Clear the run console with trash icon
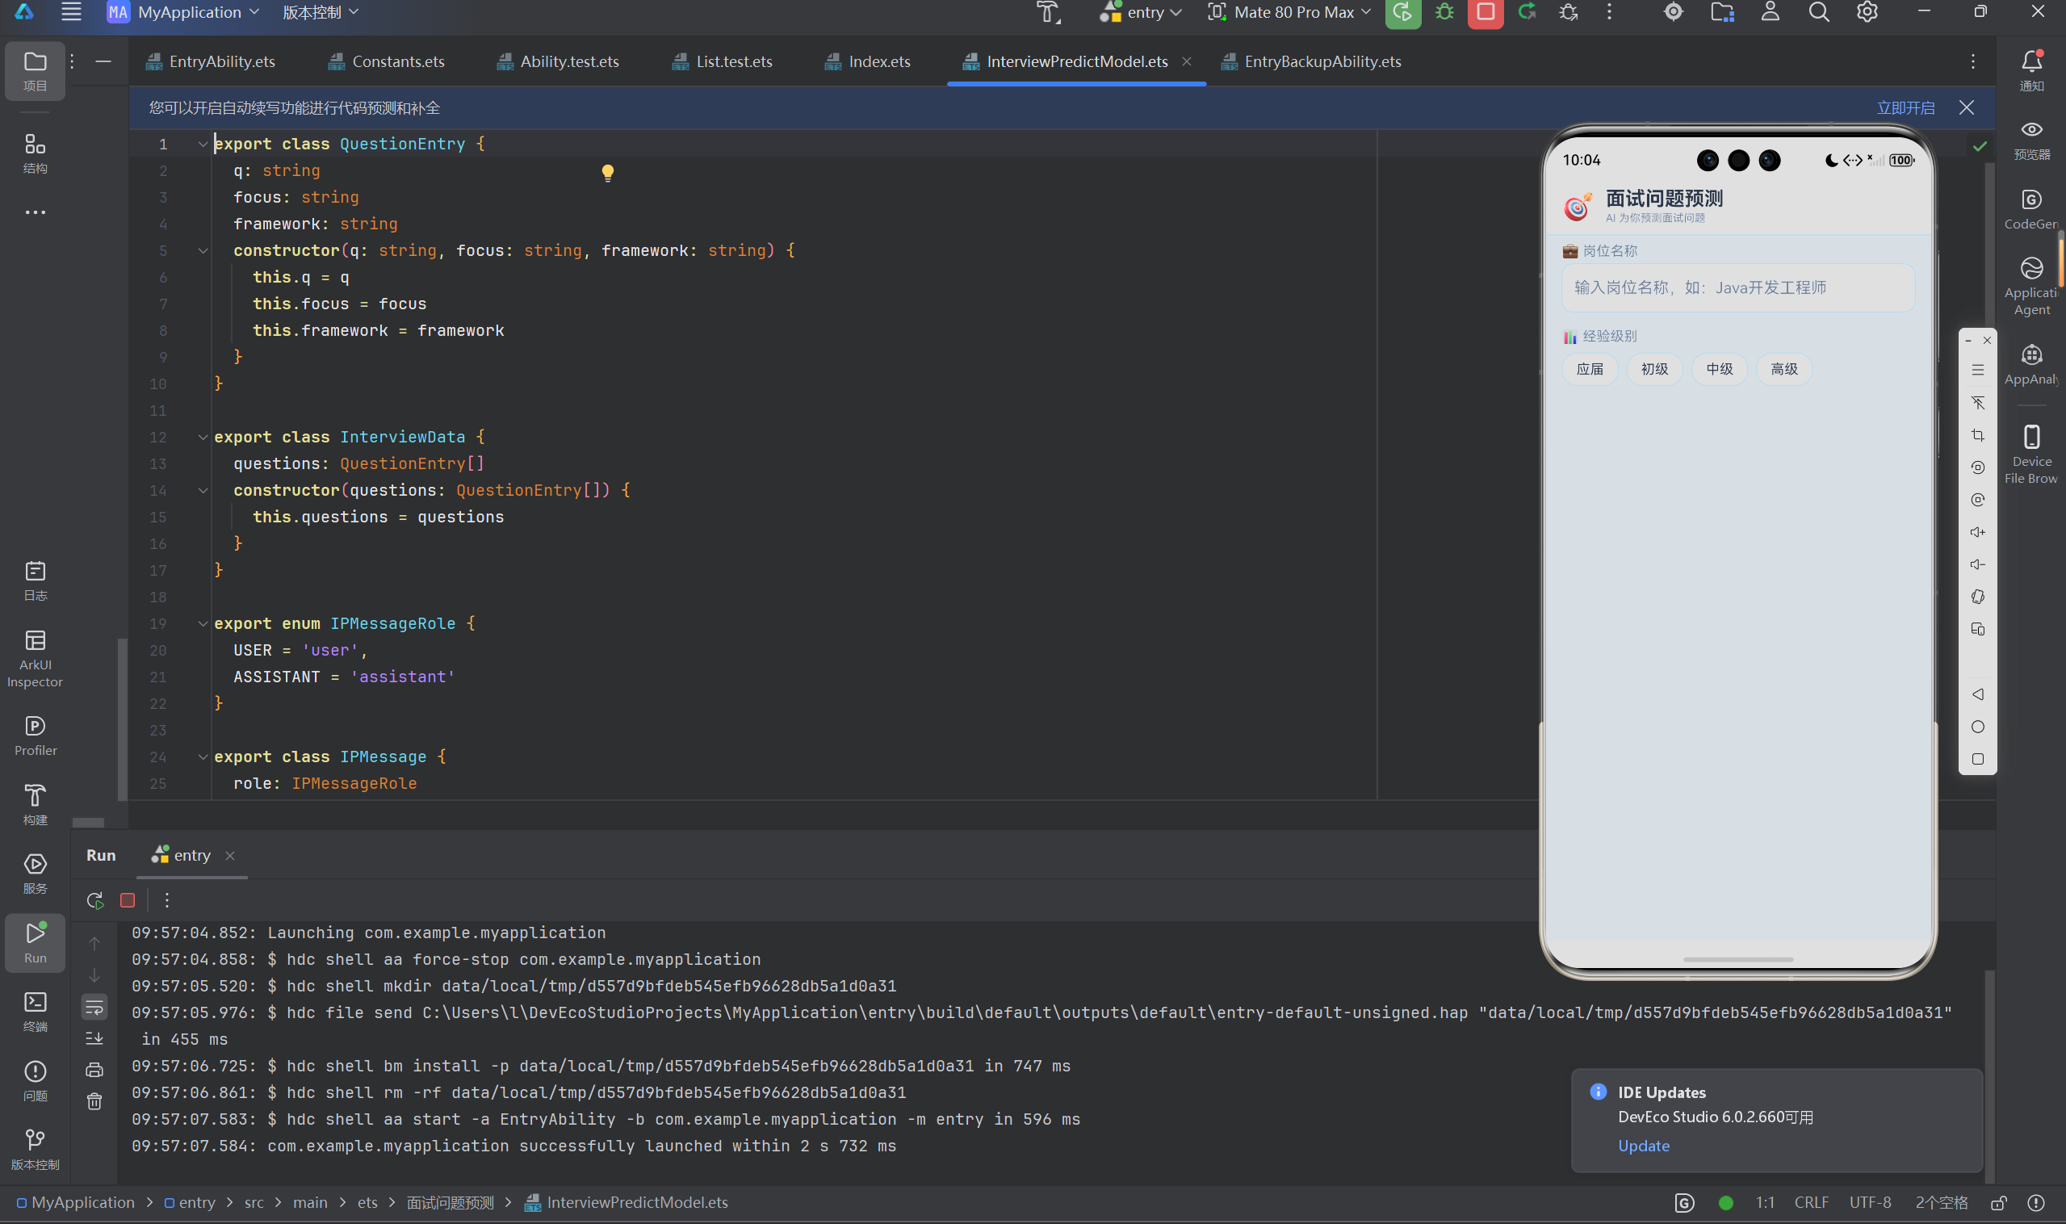The image size is (2066, 1224). (94, 1101)
